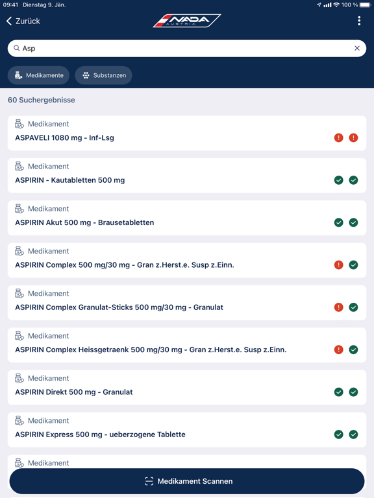
Task: Clear the search text with the X
Action: pyautogui.click(x=357, y=48)
